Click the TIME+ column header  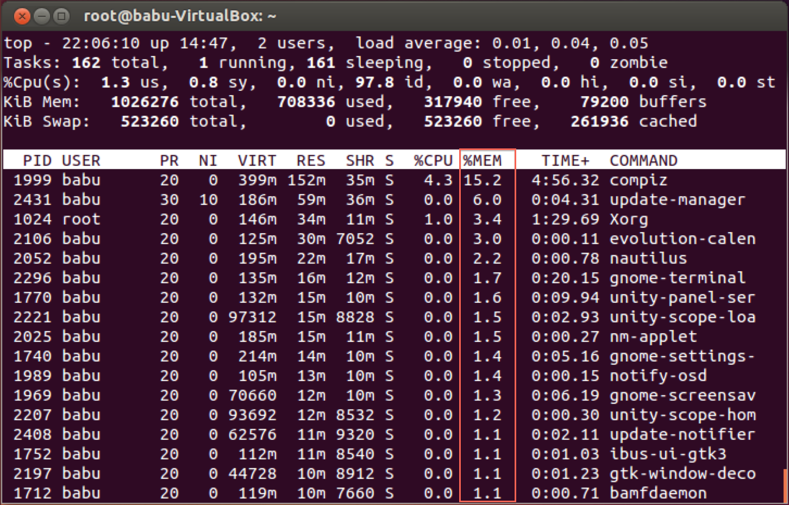coord(565,160)
